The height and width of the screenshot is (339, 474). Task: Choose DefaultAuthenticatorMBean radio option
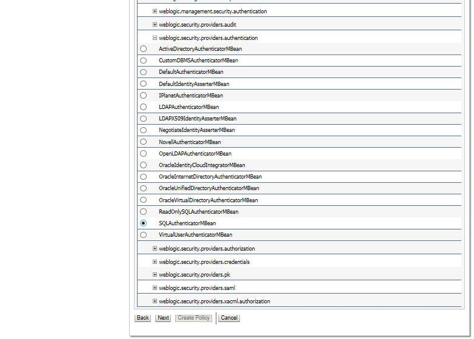tap(143, 72)
